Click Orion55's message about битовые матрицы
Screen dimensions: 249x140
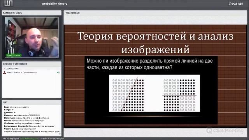[24, 121]
